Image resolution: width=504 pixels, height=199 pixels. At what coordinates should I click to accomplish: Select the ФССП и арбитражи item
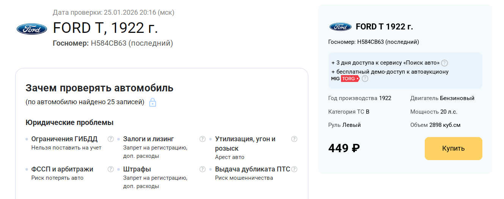pos(62,169)
